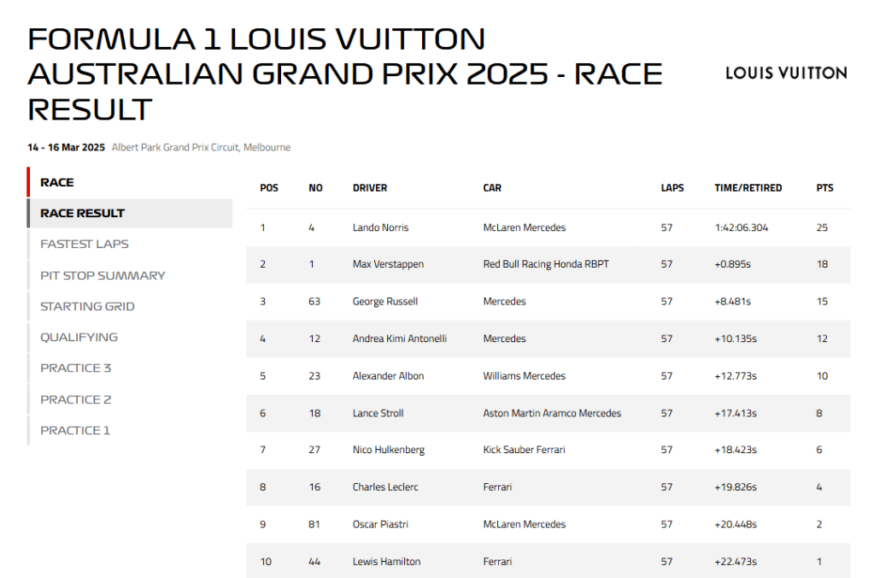This screenshot has height=578, width=874.
Task: Click the Louis Vuitton sponsor logo
Action: (x=785, y=74)
